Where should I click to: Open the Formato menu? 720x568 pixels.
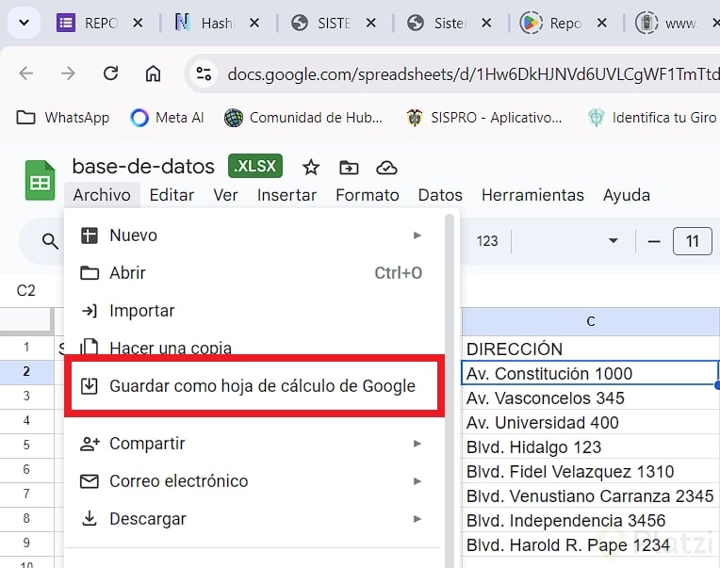pyautogui.click(x=368, y=195)
